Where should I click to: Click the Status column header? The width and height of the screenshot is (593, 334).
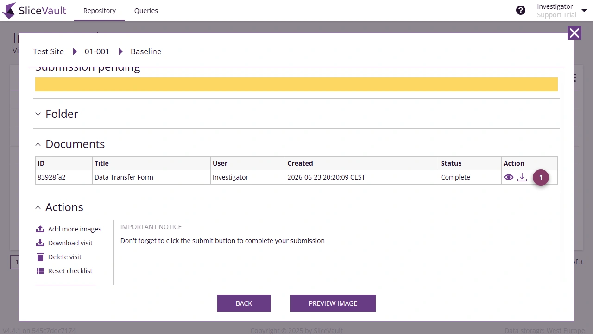click(470, 163)
